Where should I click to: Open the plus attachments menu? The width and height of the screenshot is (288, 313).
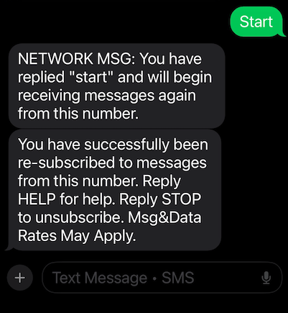tap(20, 278)
